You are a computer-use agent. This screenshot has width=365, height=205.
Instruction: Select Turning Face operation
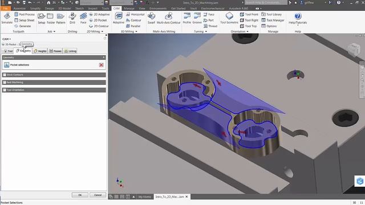coord(209,14)
